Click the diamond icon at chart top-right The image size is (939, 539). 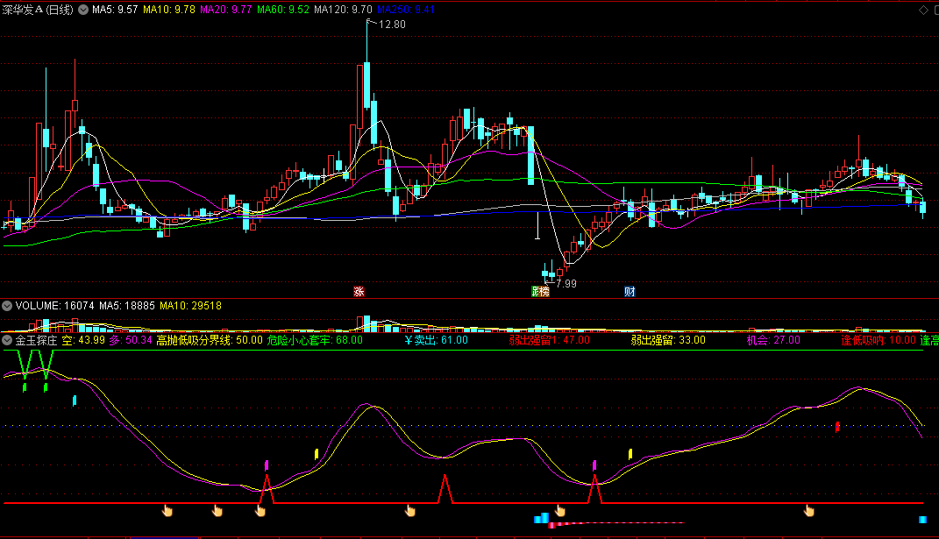[923, 11]
